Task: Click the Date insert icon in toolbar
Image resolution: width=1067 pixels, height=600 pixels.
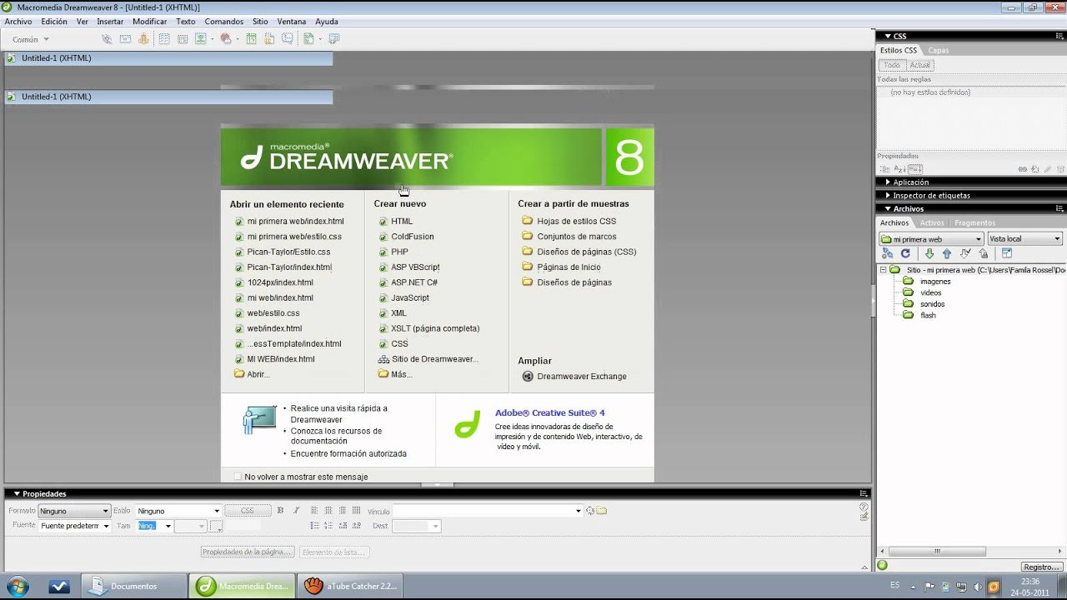Action: 251,38
